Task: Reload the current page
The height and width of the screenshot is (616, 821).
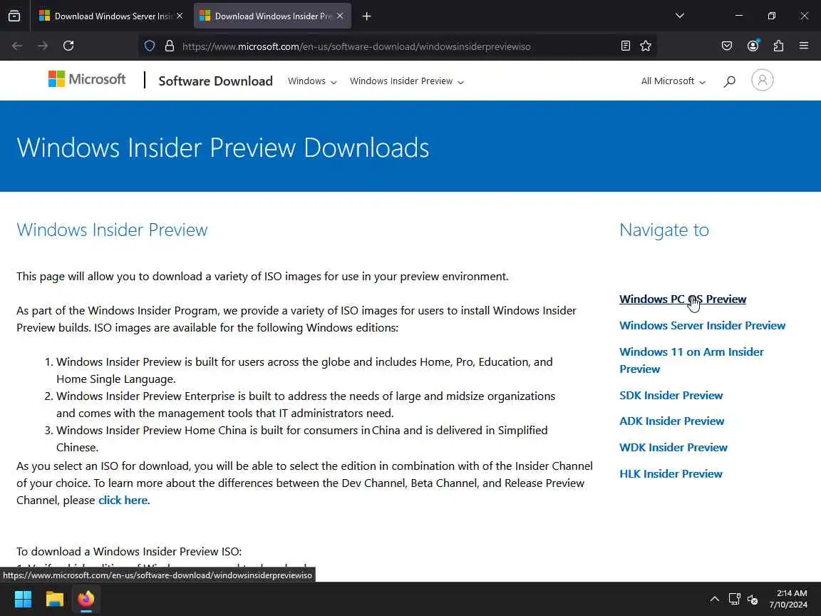Action: pyautogui.click(x=68, y=46)
